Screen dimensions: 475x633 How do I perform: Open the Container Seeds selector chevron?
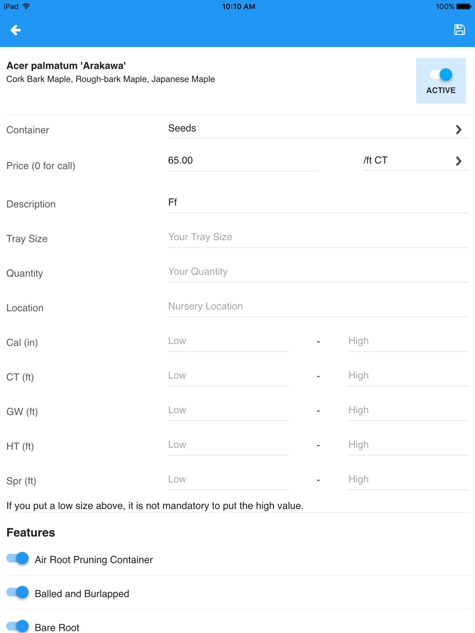(458, 130)
